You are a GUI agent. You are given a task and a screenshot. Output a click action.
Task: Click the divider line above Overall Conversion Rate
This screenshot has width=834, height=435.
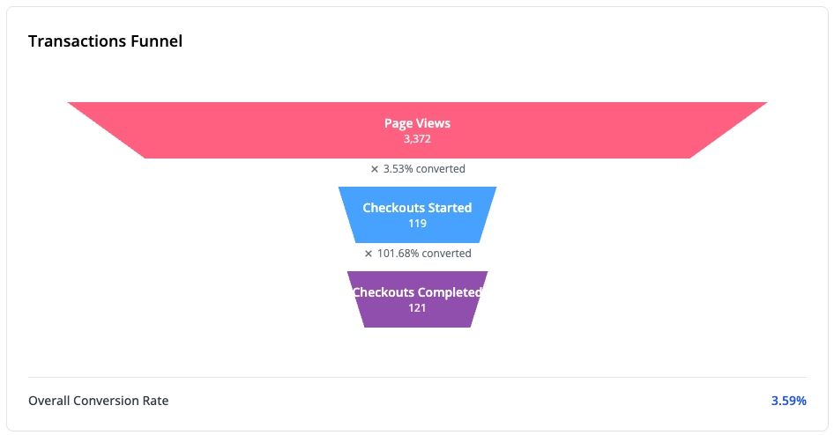pyautogui.click(x=417, y=378)
